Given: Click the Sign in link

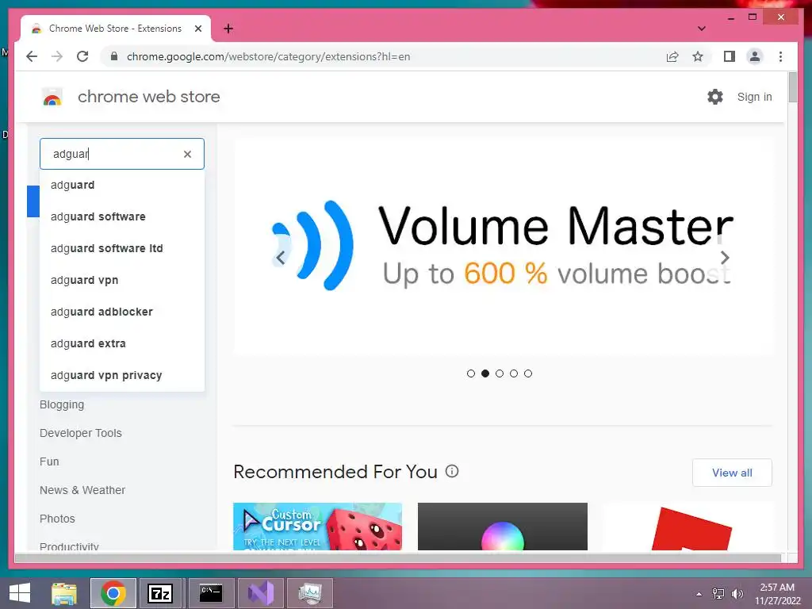Looking at the screenshot, I should pos(755,97).
